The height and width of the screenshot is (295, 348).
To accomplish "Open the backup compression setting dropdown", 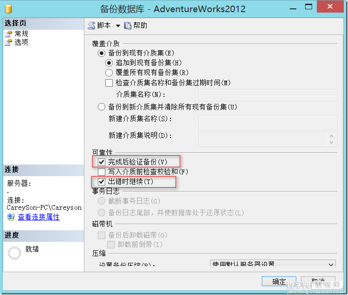I will pos(273,263).
